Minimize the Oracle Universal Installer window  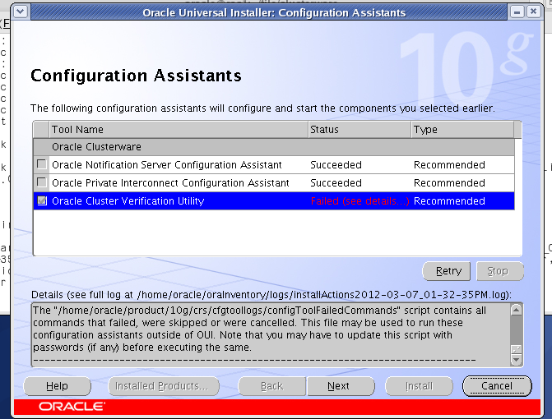point(517,12)
